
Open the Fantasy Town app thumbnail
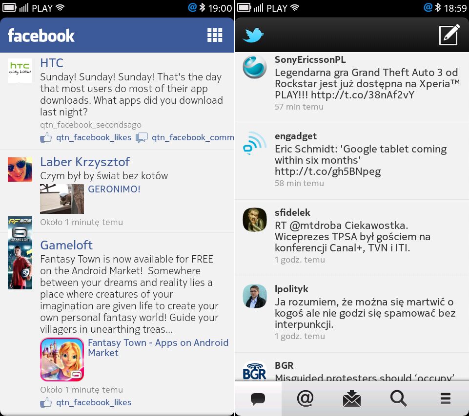(62, 359)
